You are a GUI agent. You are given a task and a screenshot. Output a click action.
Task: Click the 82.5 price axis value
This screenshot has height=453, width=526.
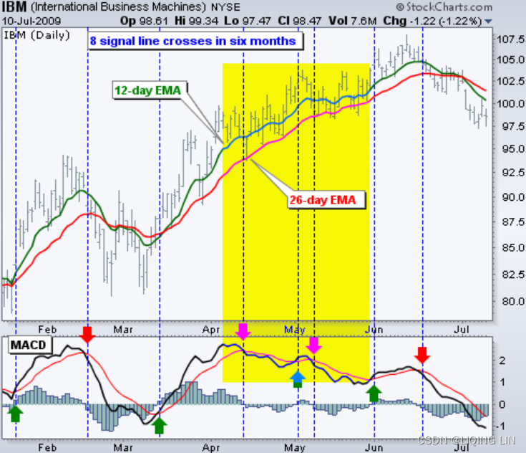(513, 275)
